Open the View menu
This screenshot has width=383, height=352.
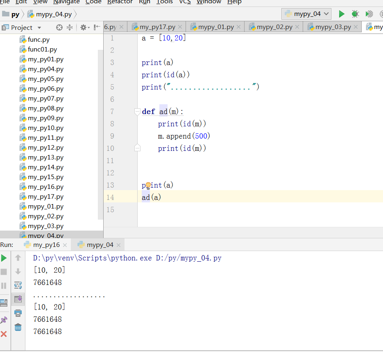coord(40,2)
